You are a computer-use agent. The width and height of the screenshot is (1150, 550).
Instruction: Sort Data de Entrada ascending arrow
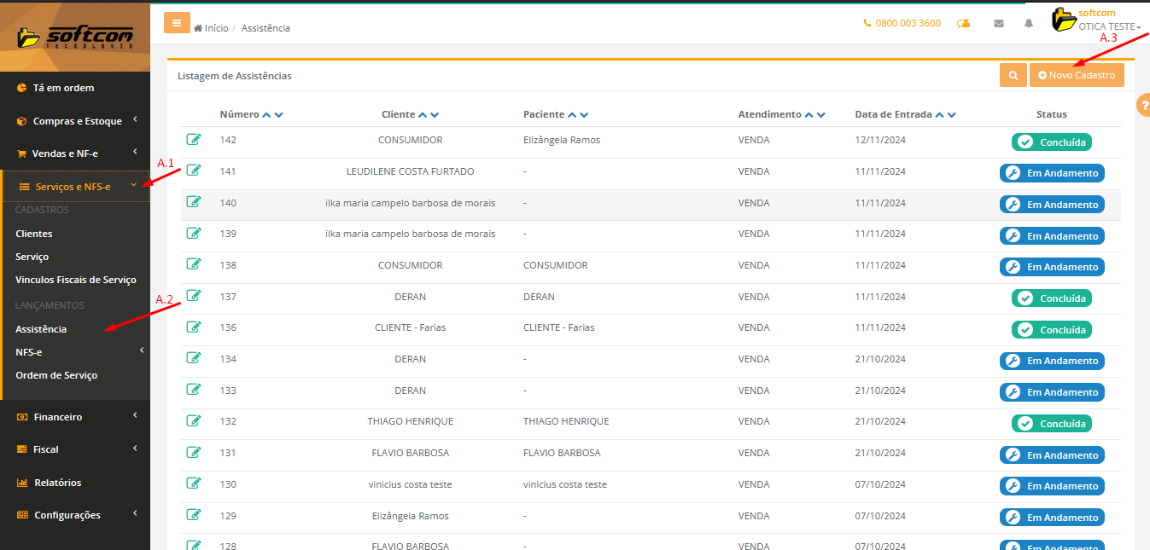click(939, 115)
